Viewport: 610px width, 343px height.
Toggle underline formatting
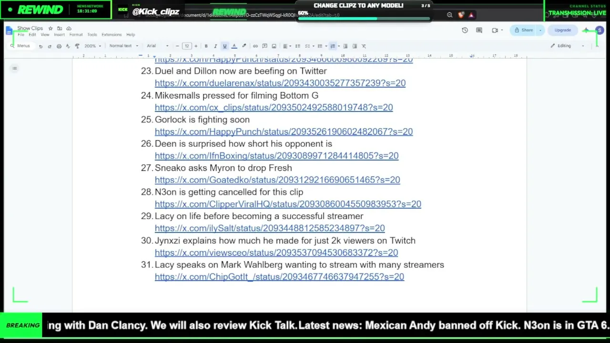[224, 46]
